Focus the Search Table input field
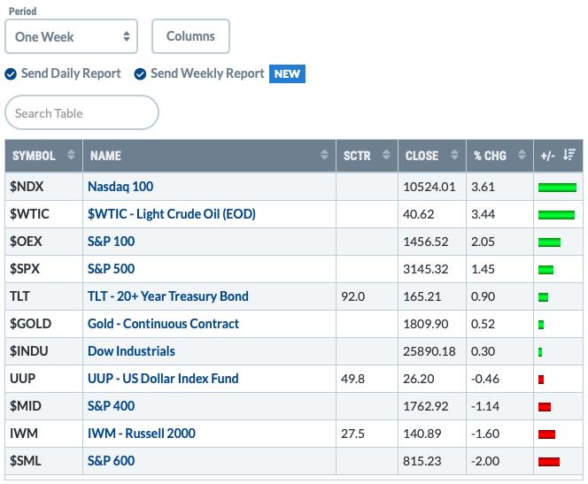Viewport: 588px width, 484px height. click(x=81, y=112)
